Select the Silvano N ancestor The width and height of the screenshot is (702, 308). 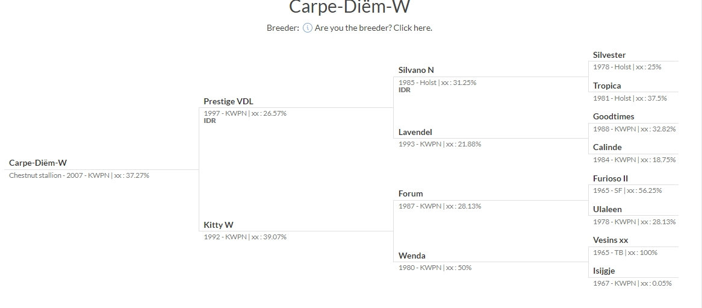click(416, 70)
